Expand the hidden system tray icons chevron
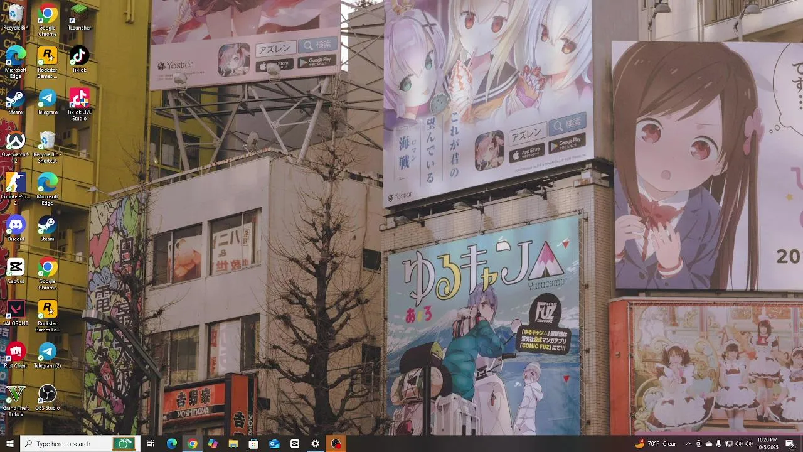 coord(689,444)
